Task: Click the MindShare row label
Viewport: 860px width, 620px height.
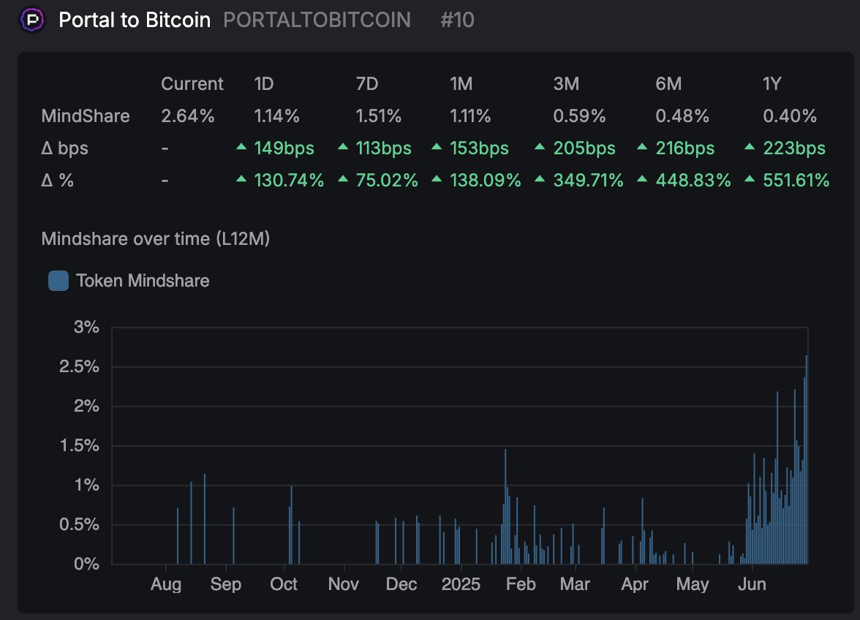Action: pos(86,116)
